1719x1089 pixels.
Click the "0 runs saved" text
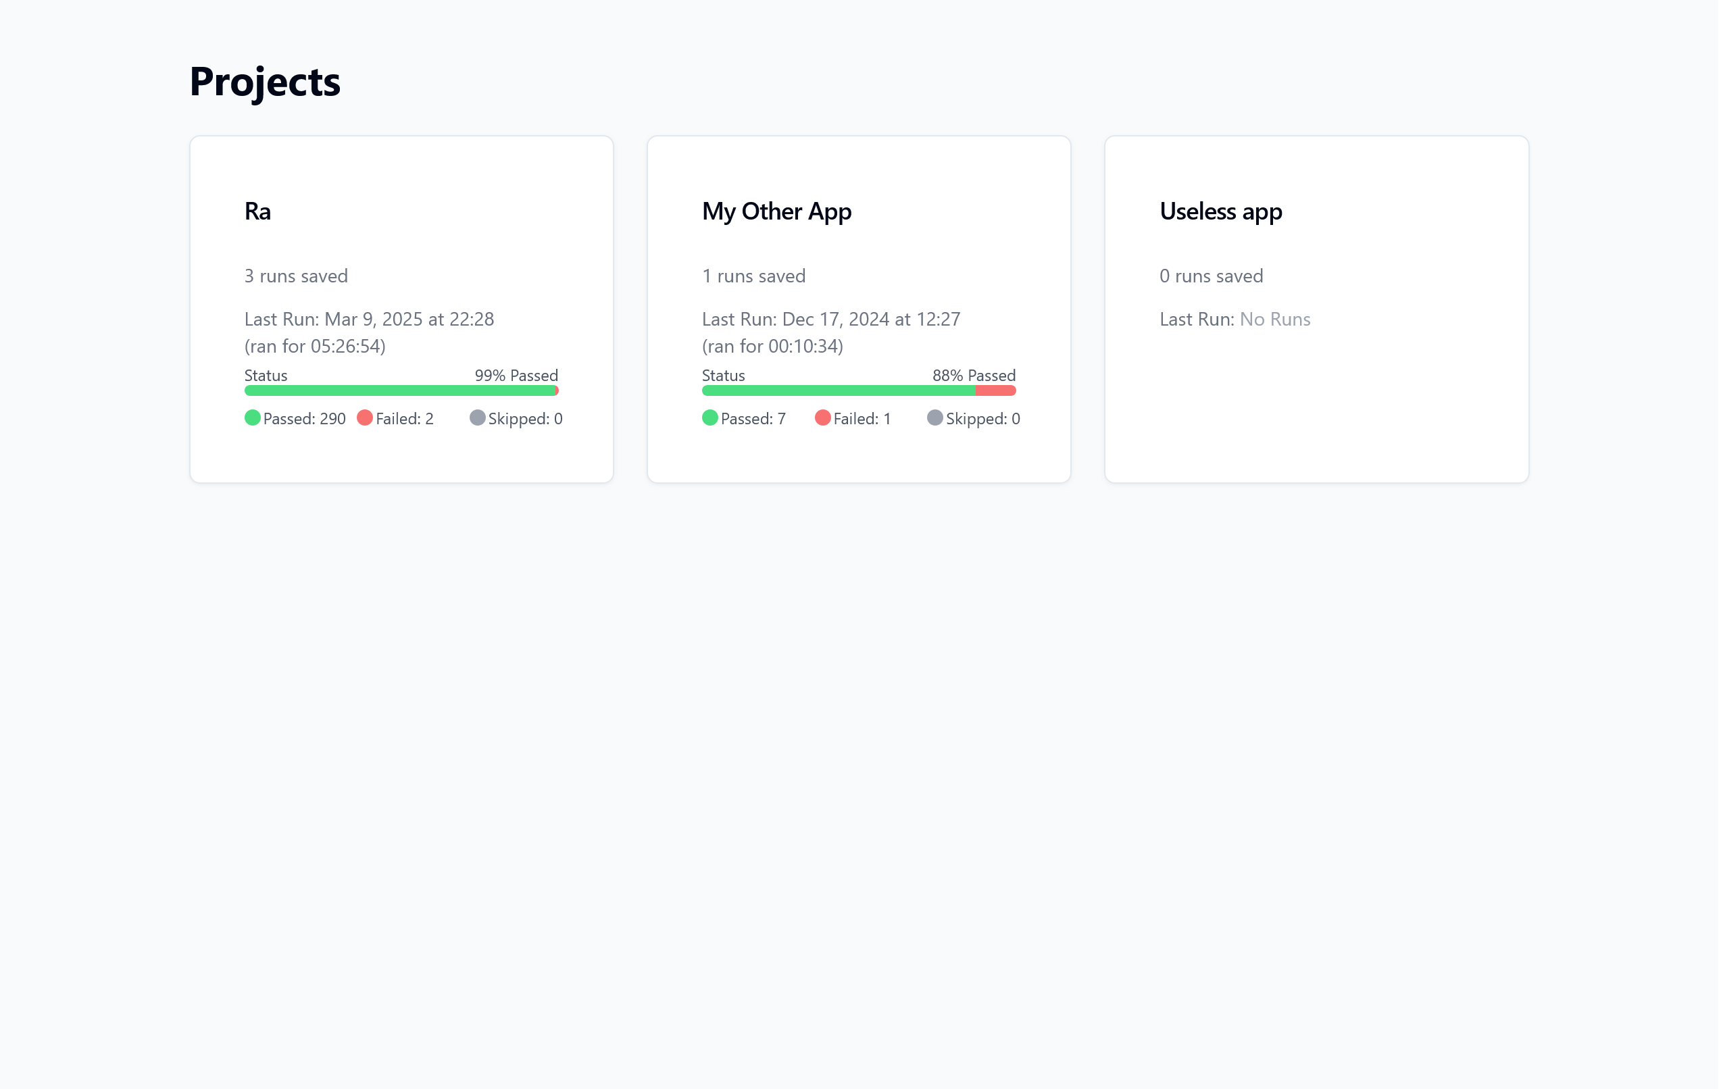tap(1212, 276)
